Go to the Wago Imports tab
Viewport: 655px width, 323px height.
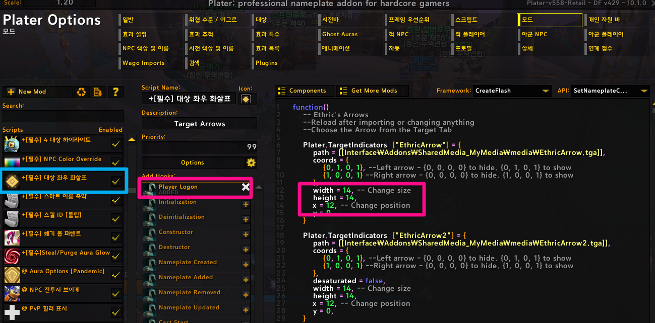[x=151, y=63]
